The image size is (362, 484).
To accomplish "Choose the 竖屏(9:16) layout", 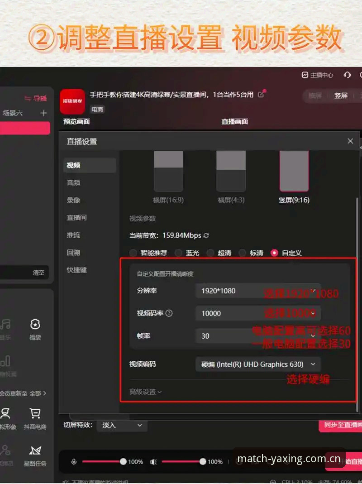I will coord(294,177).
